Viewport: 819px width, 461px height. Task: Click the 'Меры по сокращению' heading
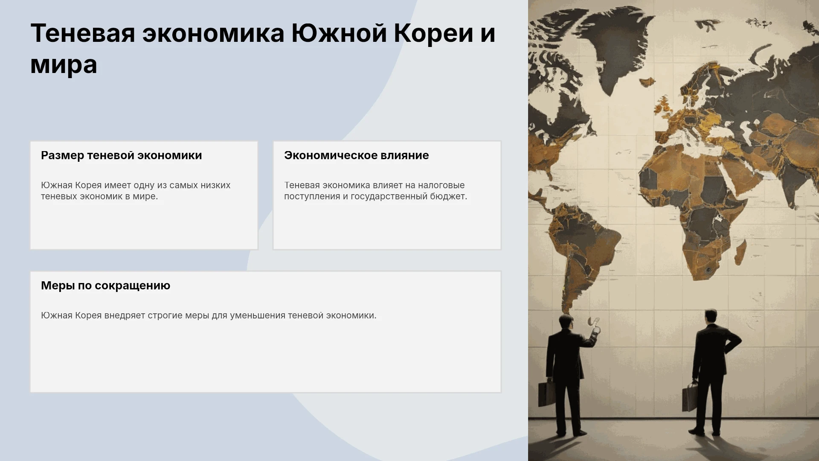[105, 286]
